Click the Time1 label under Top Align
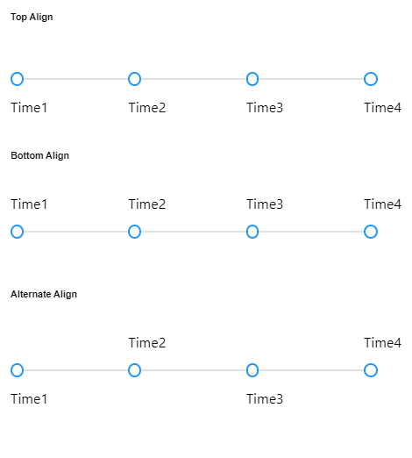 pos(29,108)
